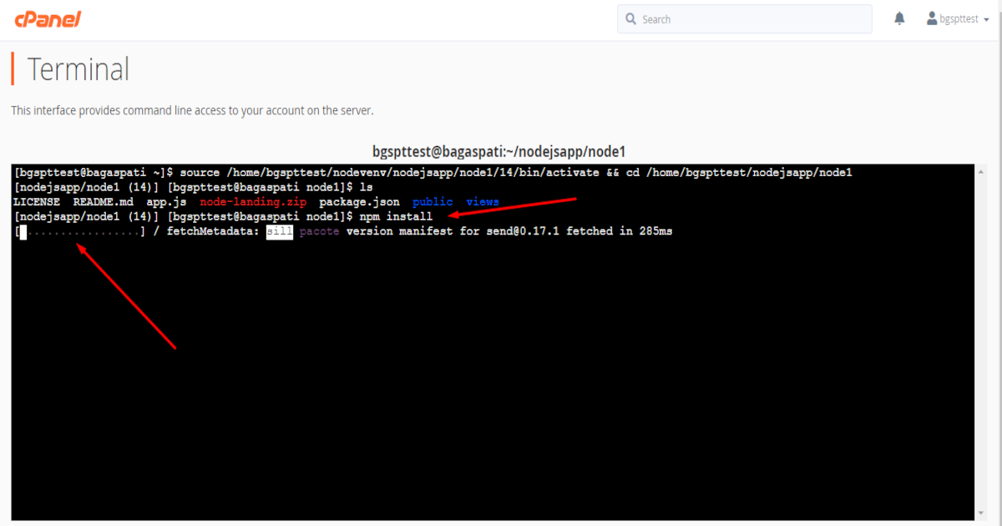Open the bgspttest user account menu
Screen dimensions: 1002x526
pyautogui.click(x=957, y=18)
